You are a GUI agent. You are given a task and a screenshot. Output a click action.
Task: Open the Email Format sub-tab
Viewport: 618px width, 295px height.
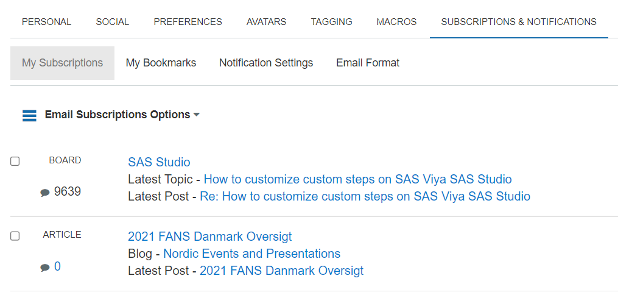pos(368,63)
